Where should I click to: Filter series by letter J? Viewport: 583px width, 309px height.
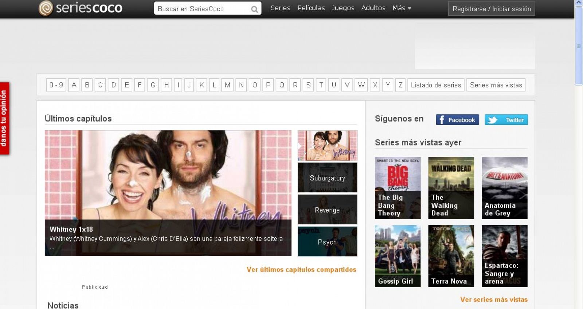point(189,85)
